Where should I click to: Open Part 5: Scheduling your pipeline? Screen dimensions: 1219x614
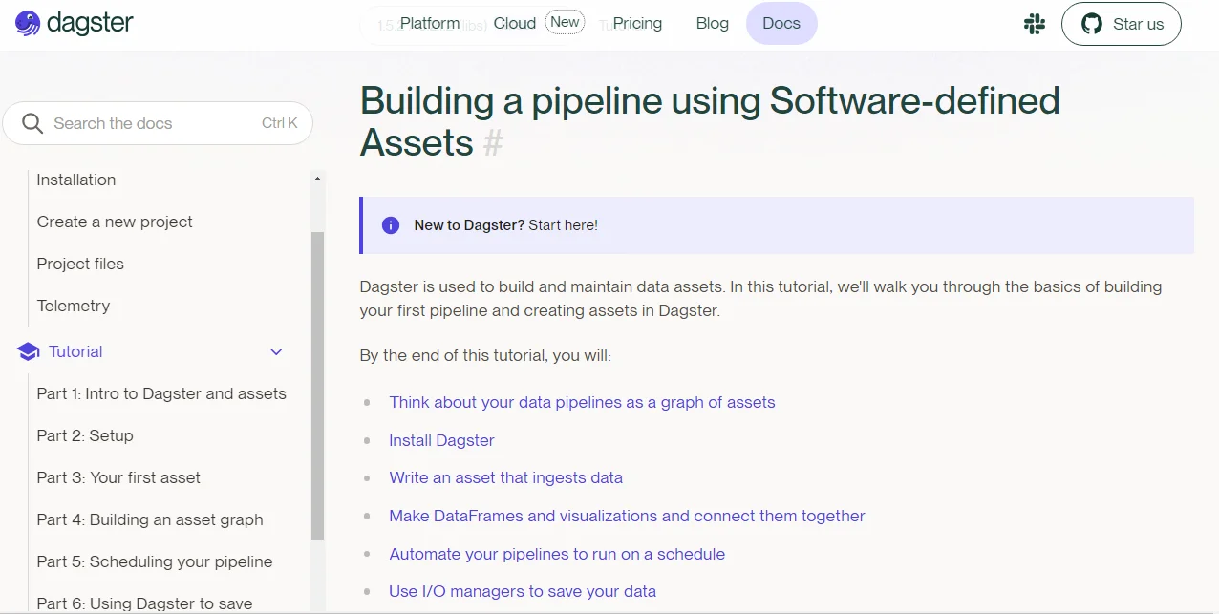tap(155, 561)
